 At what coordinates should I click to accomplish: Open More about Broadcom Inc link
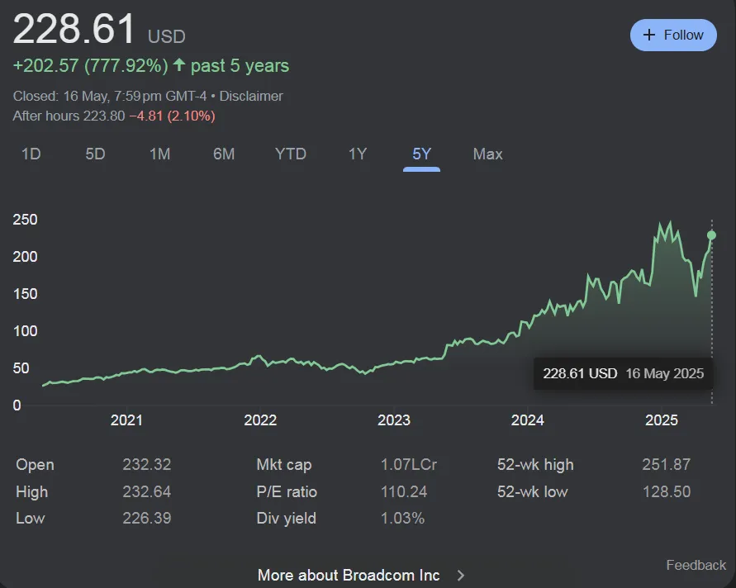tap(349, 576)
